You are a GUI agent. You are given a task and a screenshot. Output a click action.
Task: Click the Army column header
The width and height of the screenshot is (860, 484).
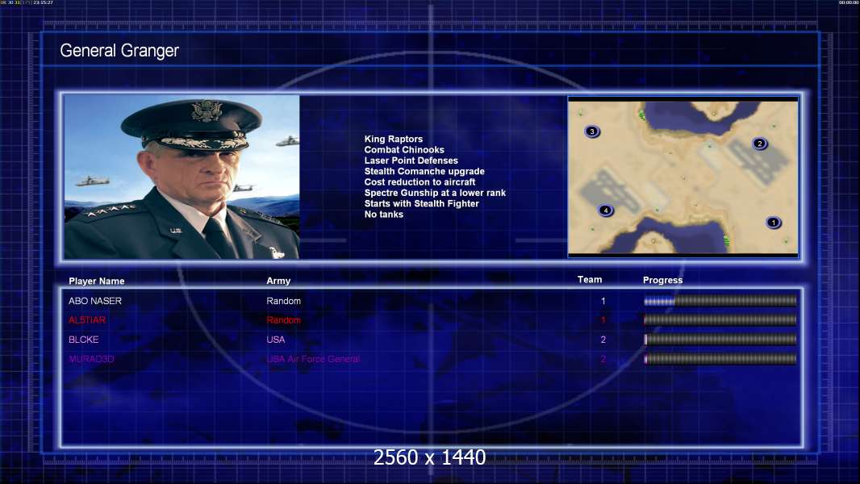(x=278, y=281)
